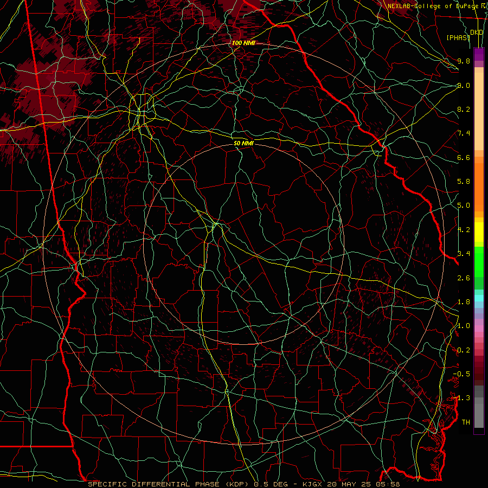The width and height of the screenshot is (488, 488).
Task: Select the 3.4 value on color scale
Action: (464, 254)
